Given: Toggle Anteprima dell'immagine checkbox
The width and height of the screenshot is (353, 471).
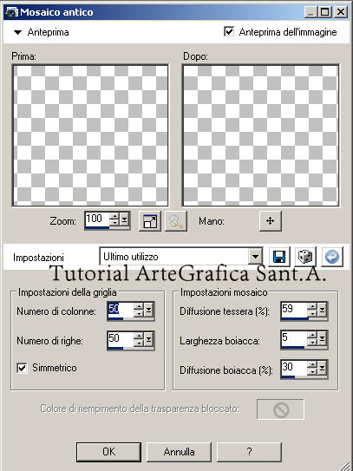Looking at the screenshot, I should pyautogui.click(x=229, y=32).
